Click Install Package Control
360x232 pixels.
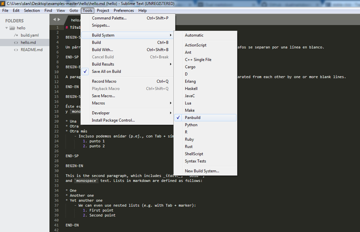pyautogui.click(x=128, y=120)
